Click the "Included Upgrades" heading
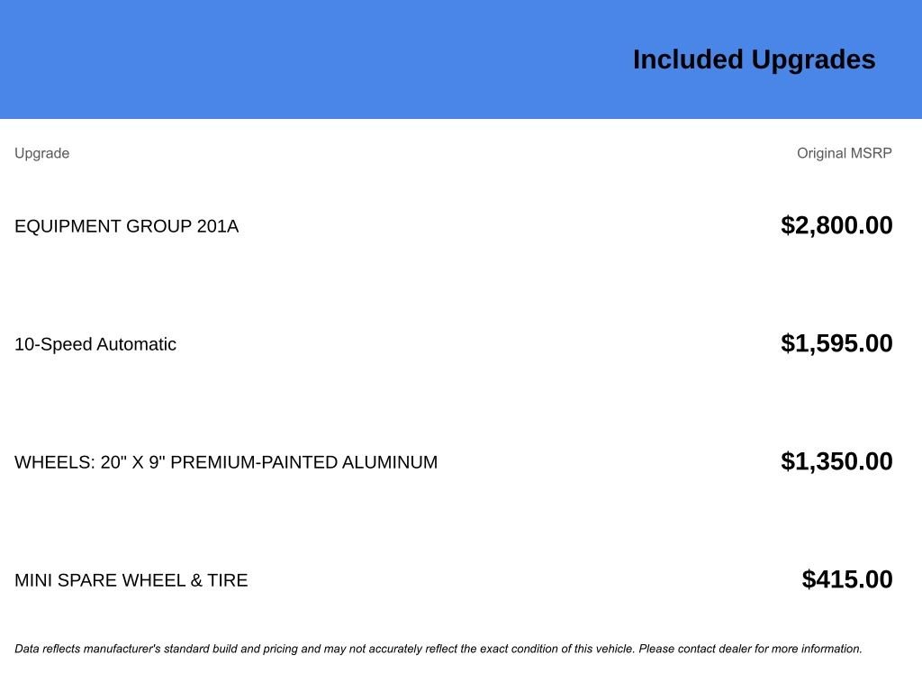This screenshot has height=692, width=922. (x=754, y=59)
